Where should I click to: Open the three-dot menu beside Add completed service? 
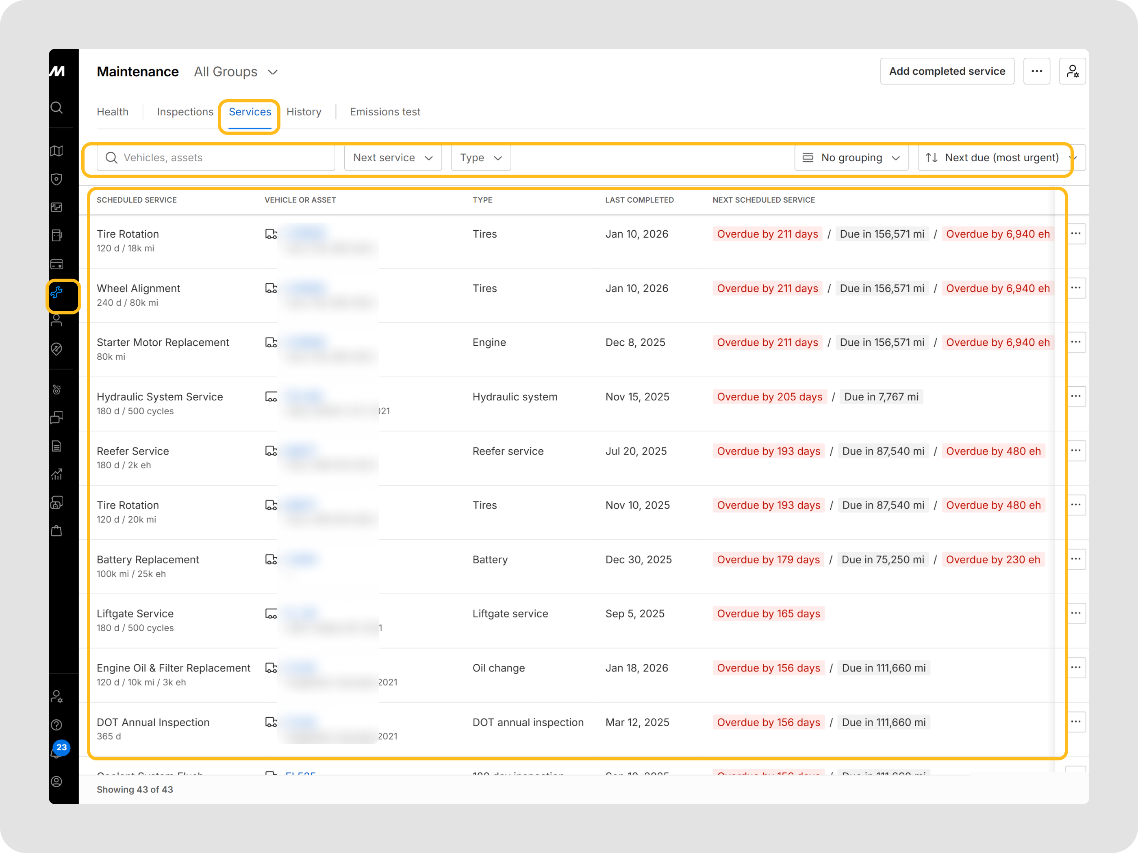1037,71
